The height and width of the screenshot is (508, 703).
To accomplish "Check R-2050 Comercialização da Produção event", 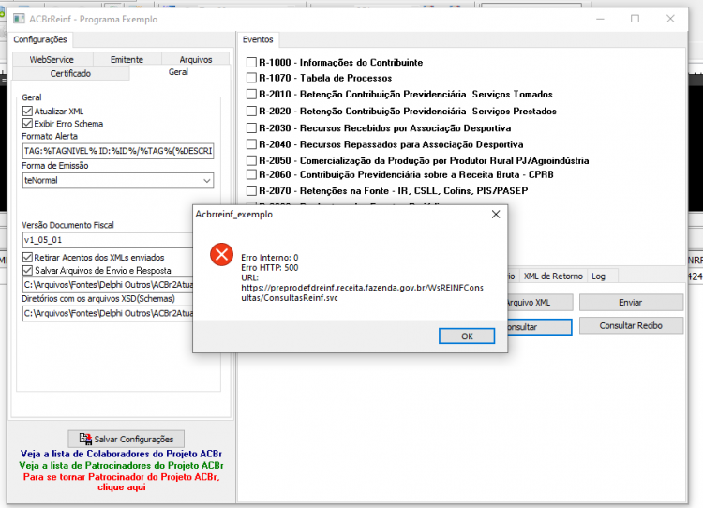I will pyautogui.click(x=251, y=160).
